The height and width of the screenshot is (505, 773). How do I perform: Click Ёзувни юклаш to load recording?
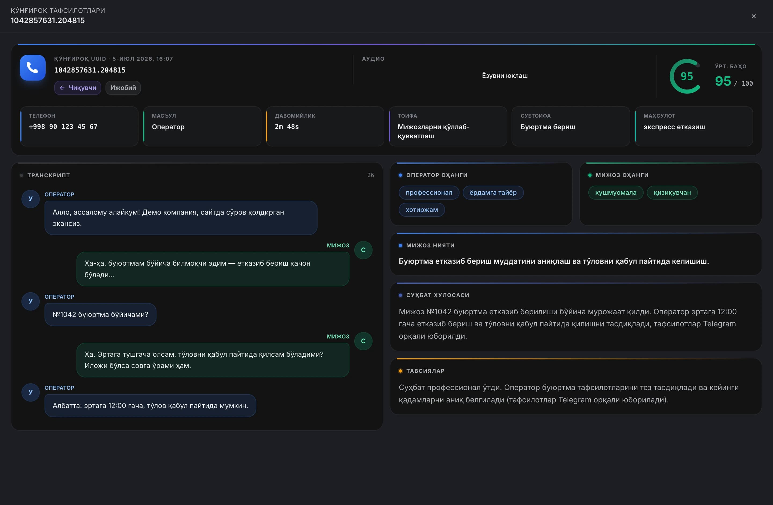tap(505, 76)
